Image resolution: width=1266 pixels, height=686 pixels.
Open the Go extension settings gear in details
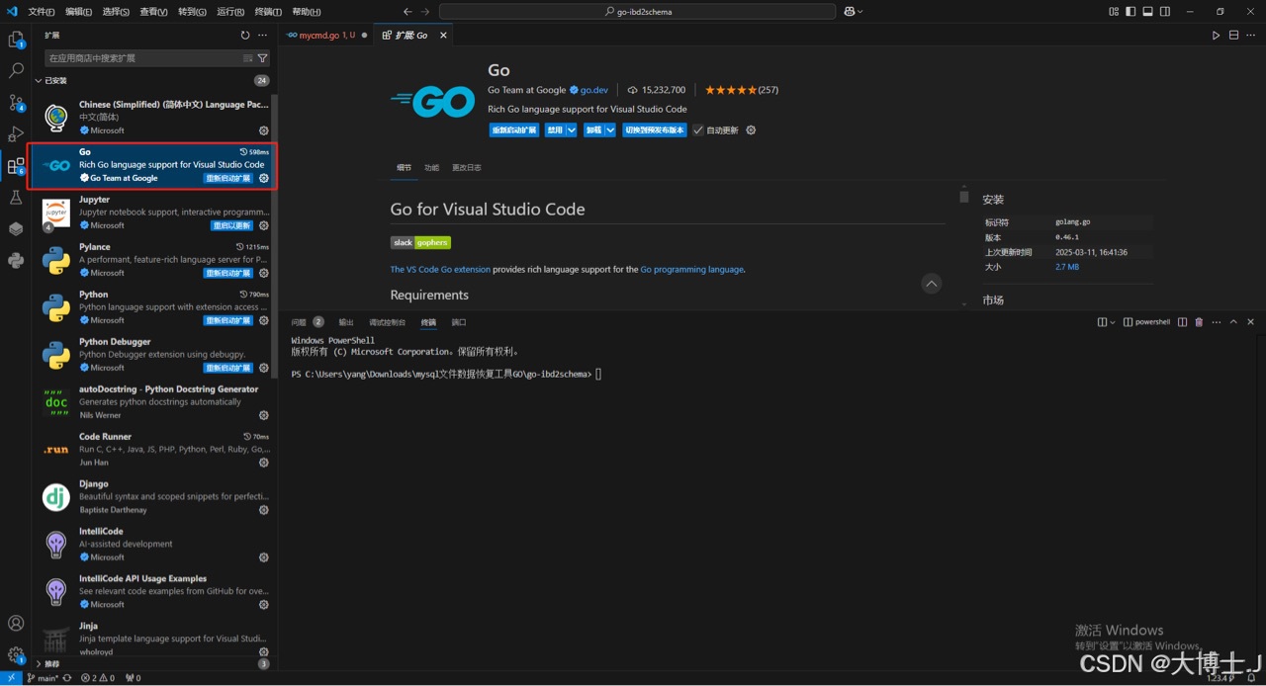coord(751,129)
